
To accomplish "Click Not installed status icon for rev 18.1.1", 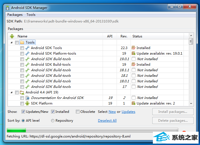I will (133, 70).
